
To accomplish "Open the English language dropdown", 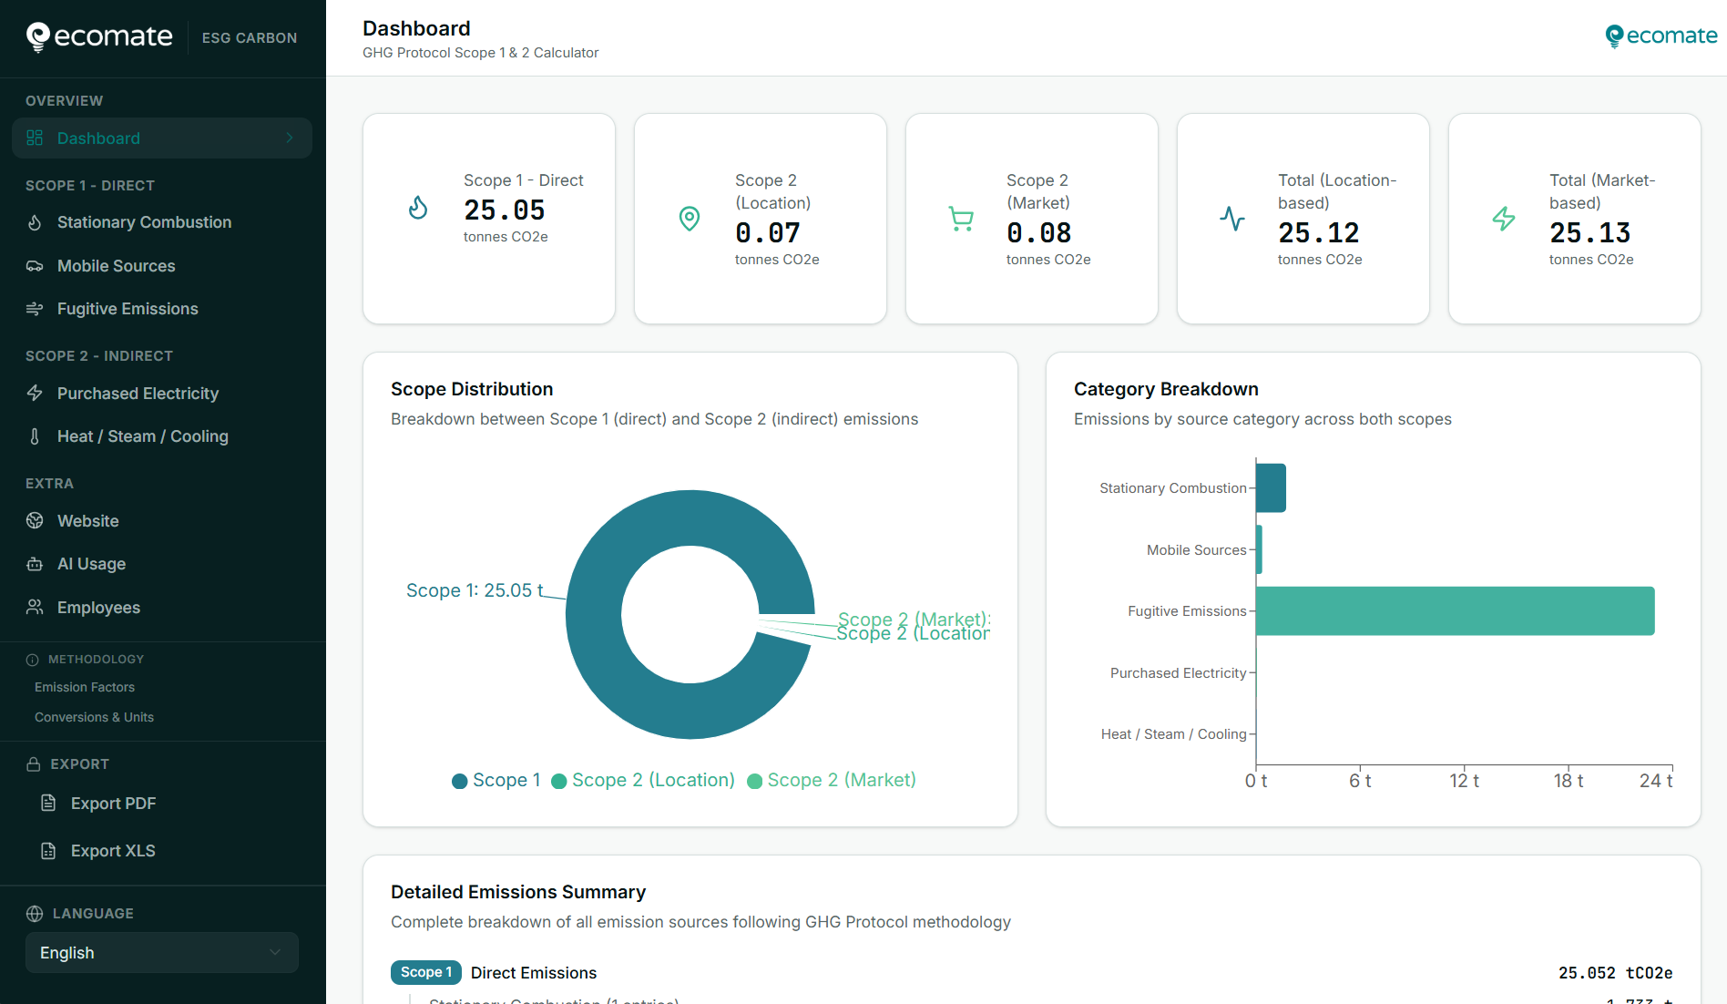I will click(161, 952).
